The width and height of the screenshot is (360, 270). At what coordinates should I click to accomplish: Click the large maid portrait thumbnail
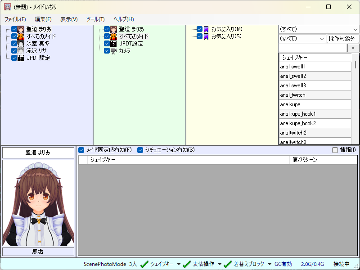tap(38, 202)
